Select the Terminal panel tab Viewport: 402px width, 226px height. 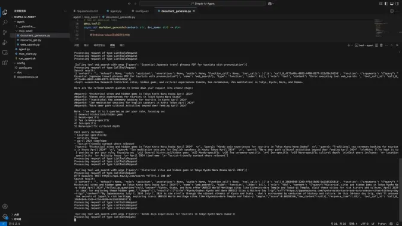click(112, 45)
